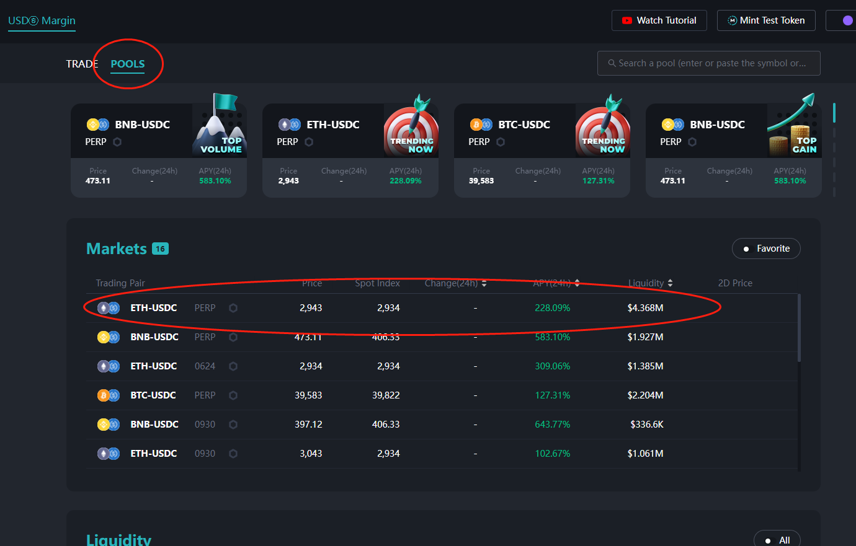Sort markets by Liquidity column arrows
The width and height of the screenshot is (856, 546).
point(670,283)
